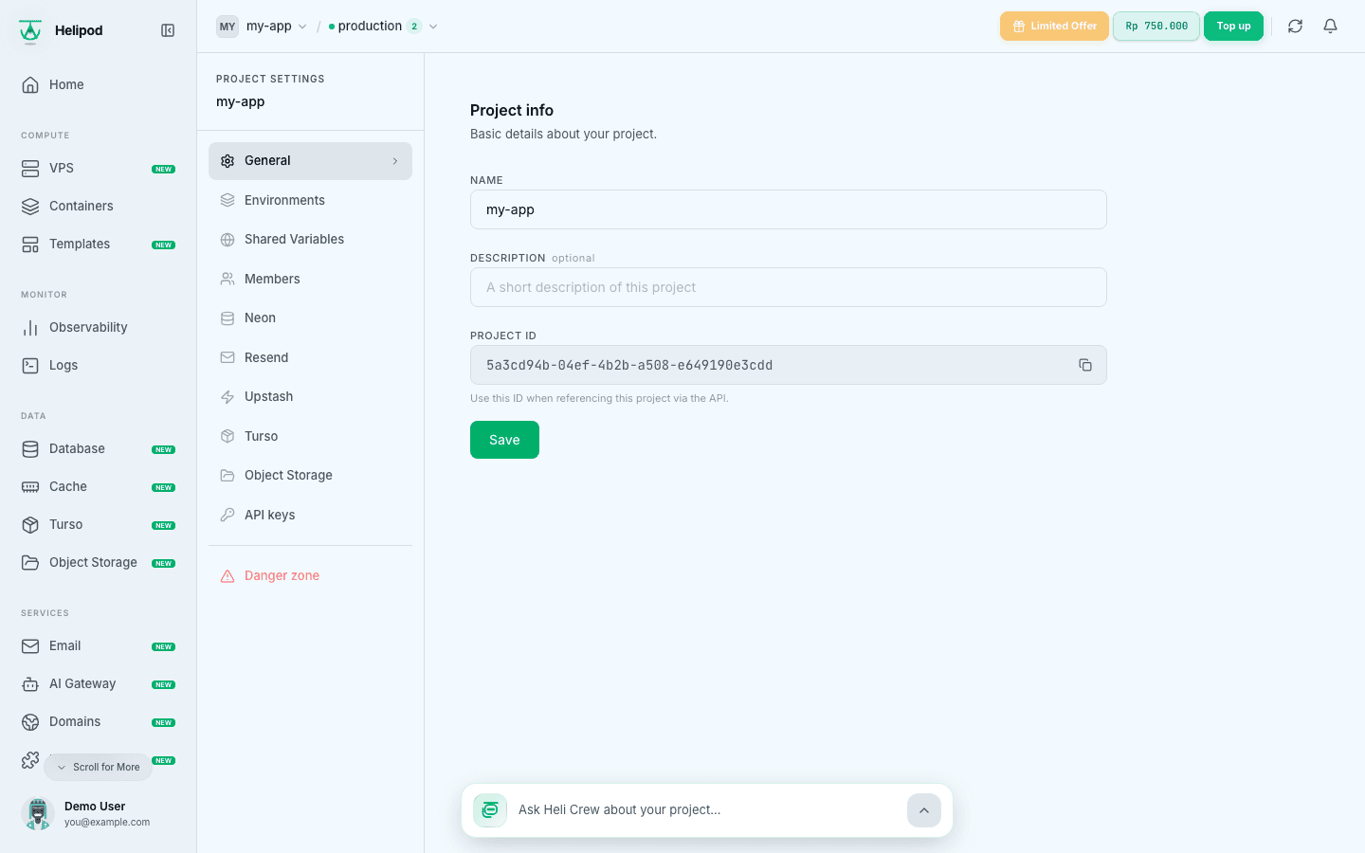
Task: Open Upstash integration settings
Action: click(x=310, y=397)
